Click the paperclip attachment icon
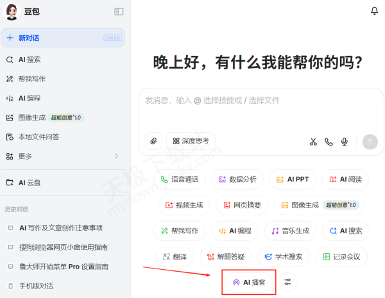Viewport: 385px width, 298px height. pyautogui.click(x=153, y=141)
